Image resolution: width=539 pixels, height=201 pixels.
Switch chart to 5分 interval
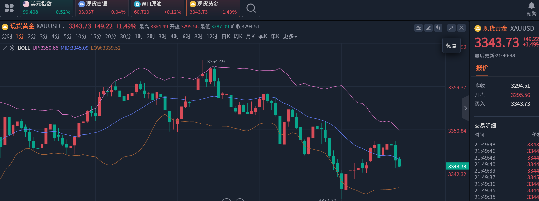click(68, 36)
